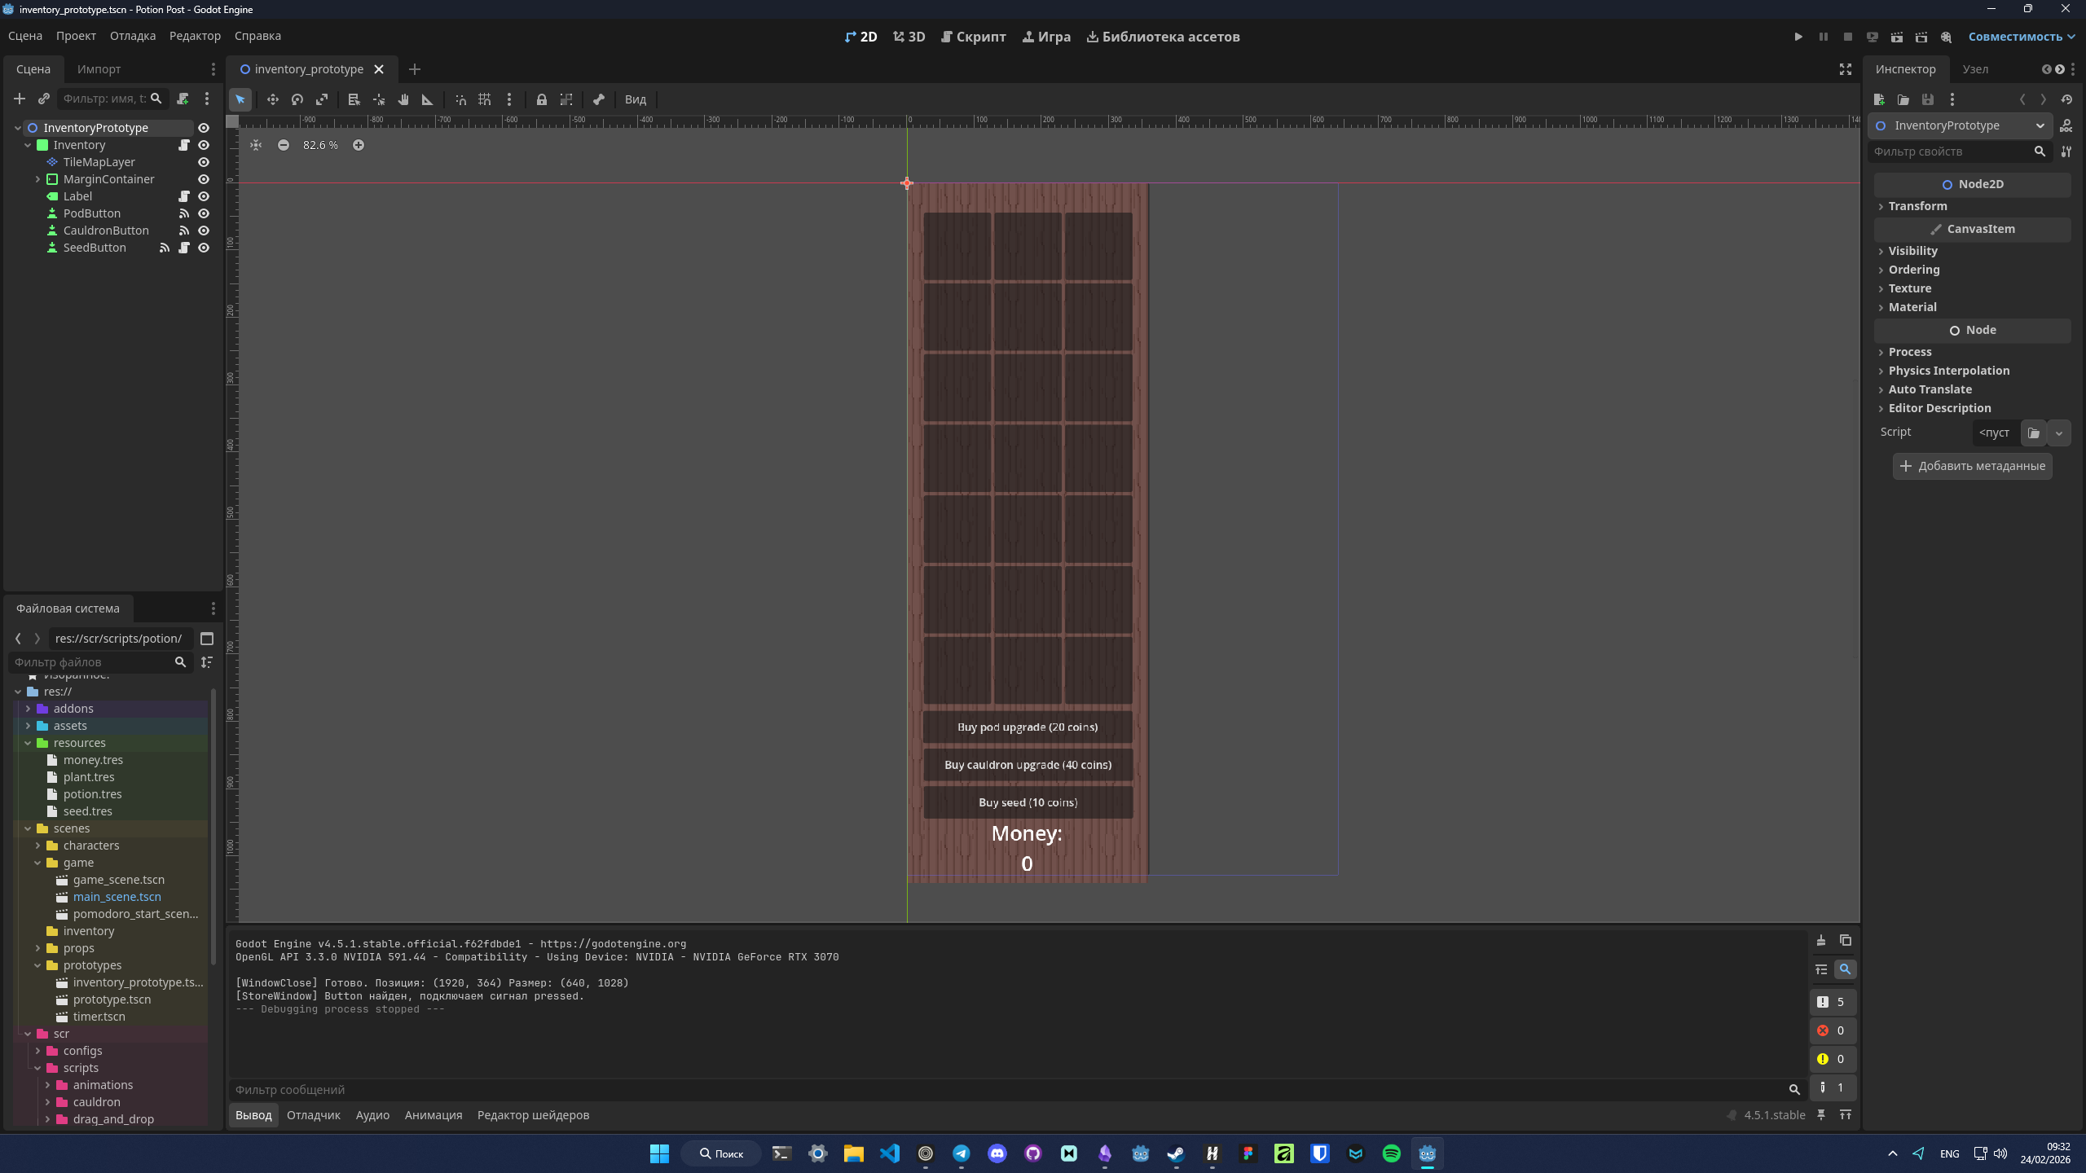Run the project with play button
This screenshot has width=2086, height=1173.
click(x=1798, y=37)
